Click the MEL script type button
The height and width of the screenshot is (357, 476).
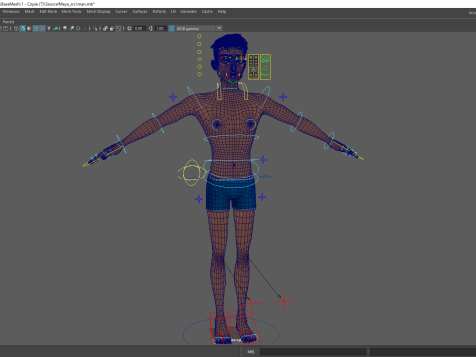tap(251, 352)
